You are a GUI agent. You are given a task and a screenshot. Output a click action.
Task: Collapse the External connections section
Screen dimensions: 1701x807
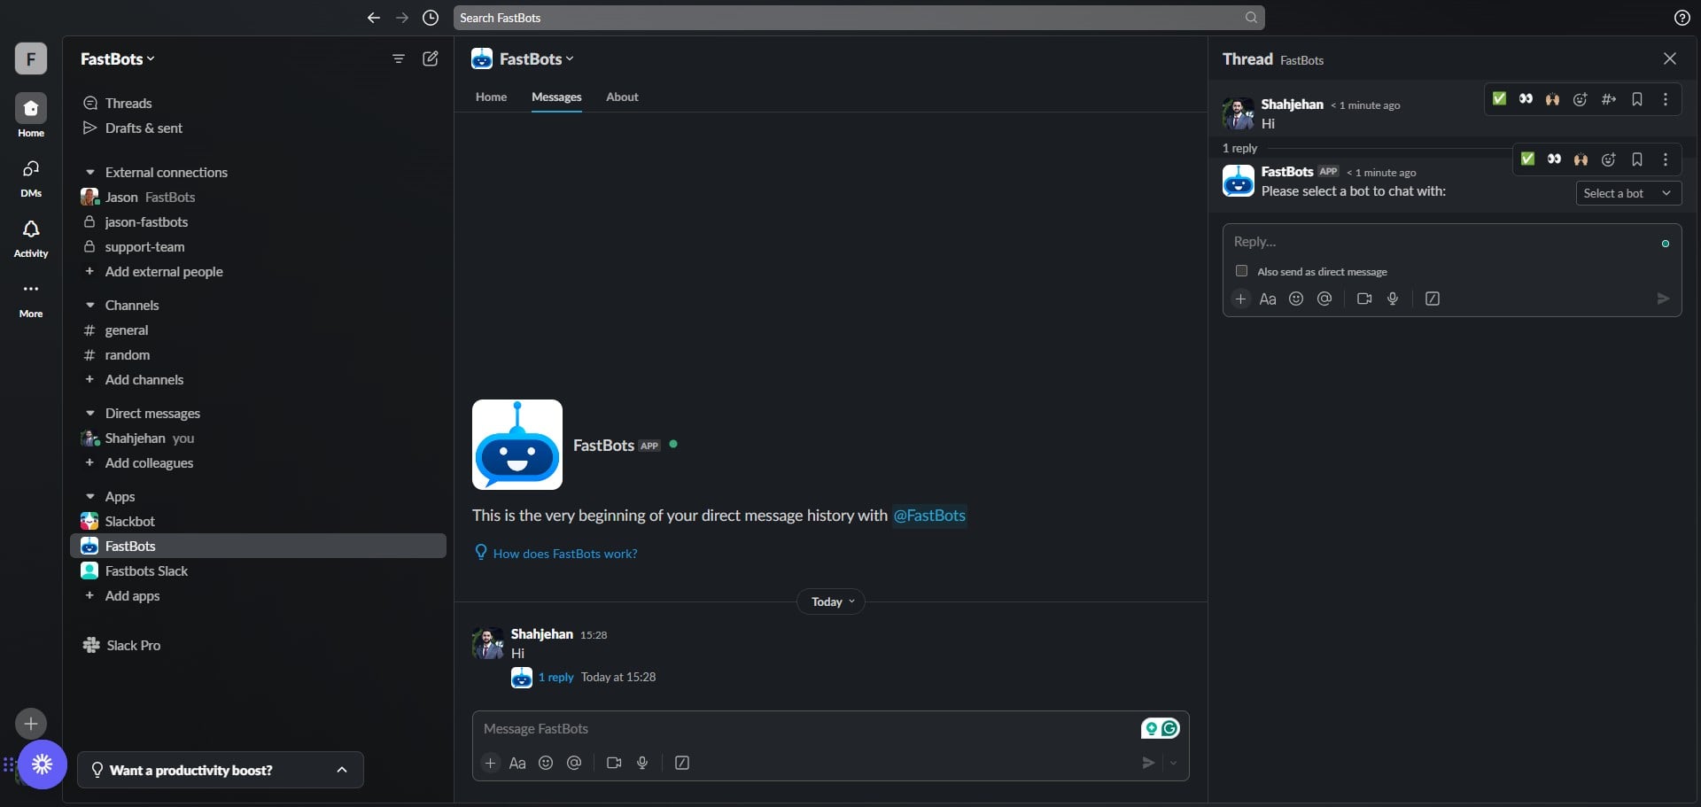(x=89, y=172)
